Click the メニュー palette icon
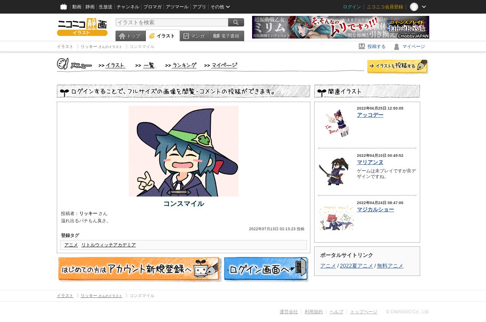The width and height of the screenshot is (486, 322). tap(63, 64)
